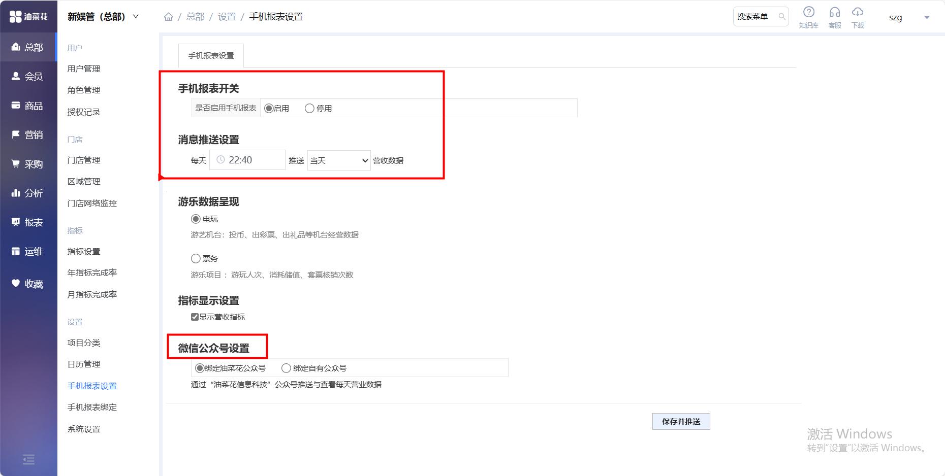The width and height of the screenshot is (945, 476).
Task: Click the 微信公众号设置 heading text
Action: point(213,348)
